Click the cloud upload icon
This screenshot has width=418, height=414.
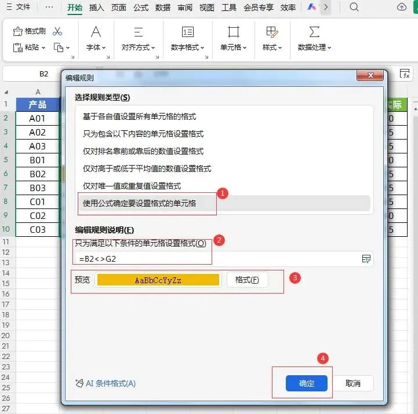coord(401,7)
